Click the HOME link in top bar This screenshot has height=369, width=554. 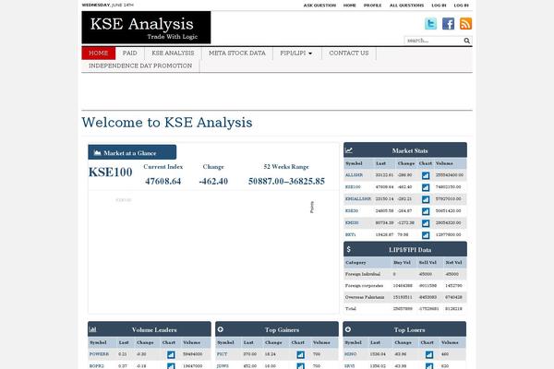pos(349,6)
